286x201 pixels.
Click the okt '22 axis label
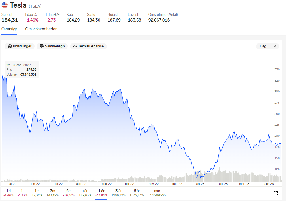point(130,184)
